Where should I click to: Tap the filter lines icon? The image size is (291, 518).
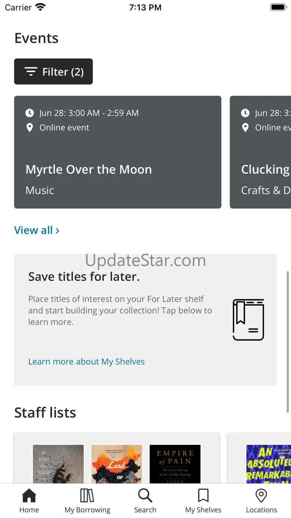[x=31, y=71]
